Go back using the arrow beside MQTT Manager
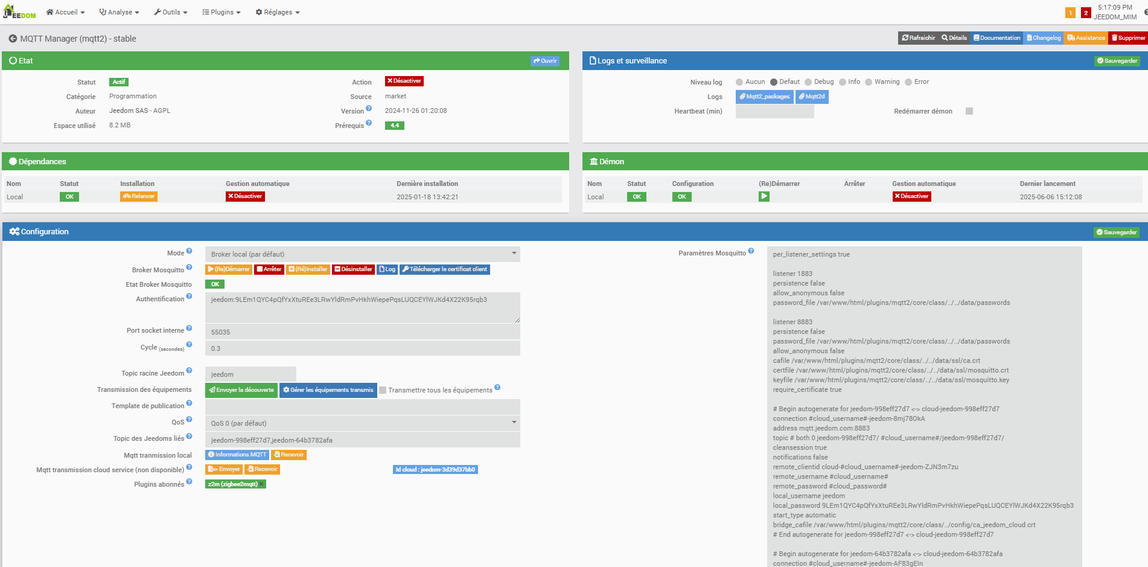 click(13, 39)
